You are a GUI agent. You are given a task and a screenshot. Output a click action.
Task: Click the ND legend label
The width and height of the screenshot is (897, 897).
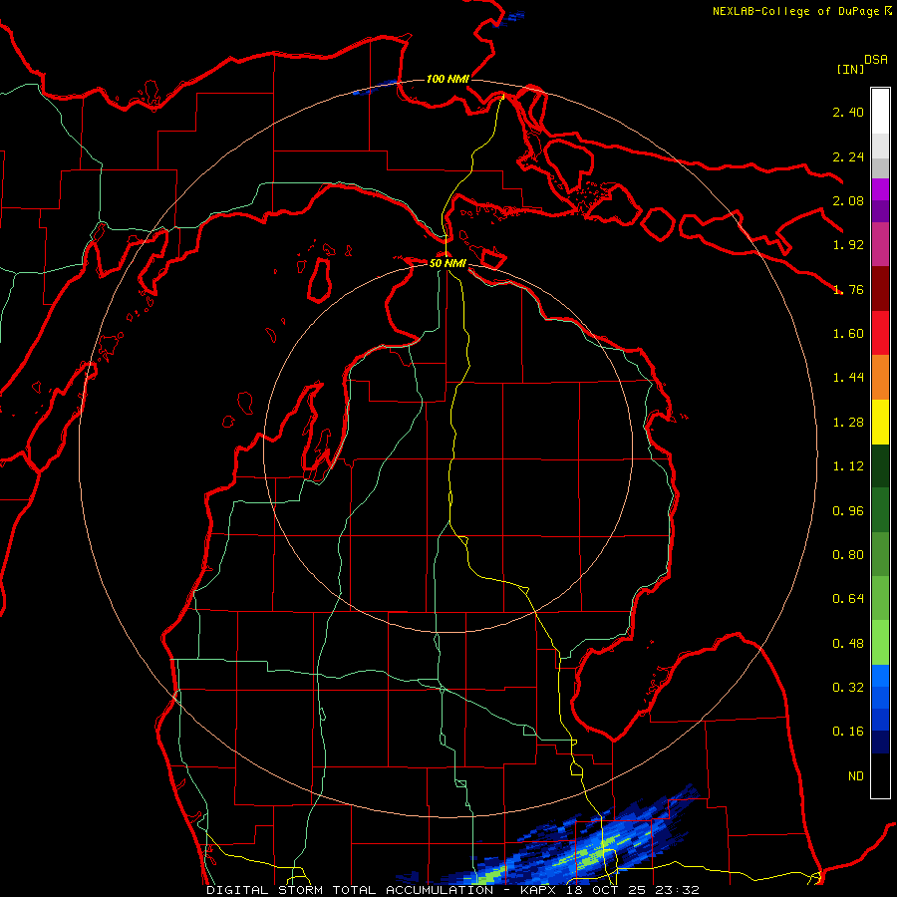tap(856, 776)
